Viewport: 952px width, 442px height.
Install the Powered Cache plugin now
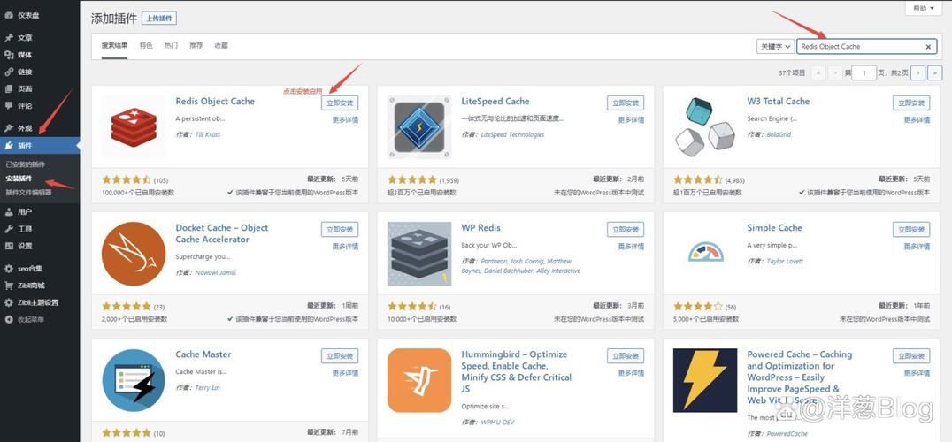pyautogui.click(x=911, y=356)
